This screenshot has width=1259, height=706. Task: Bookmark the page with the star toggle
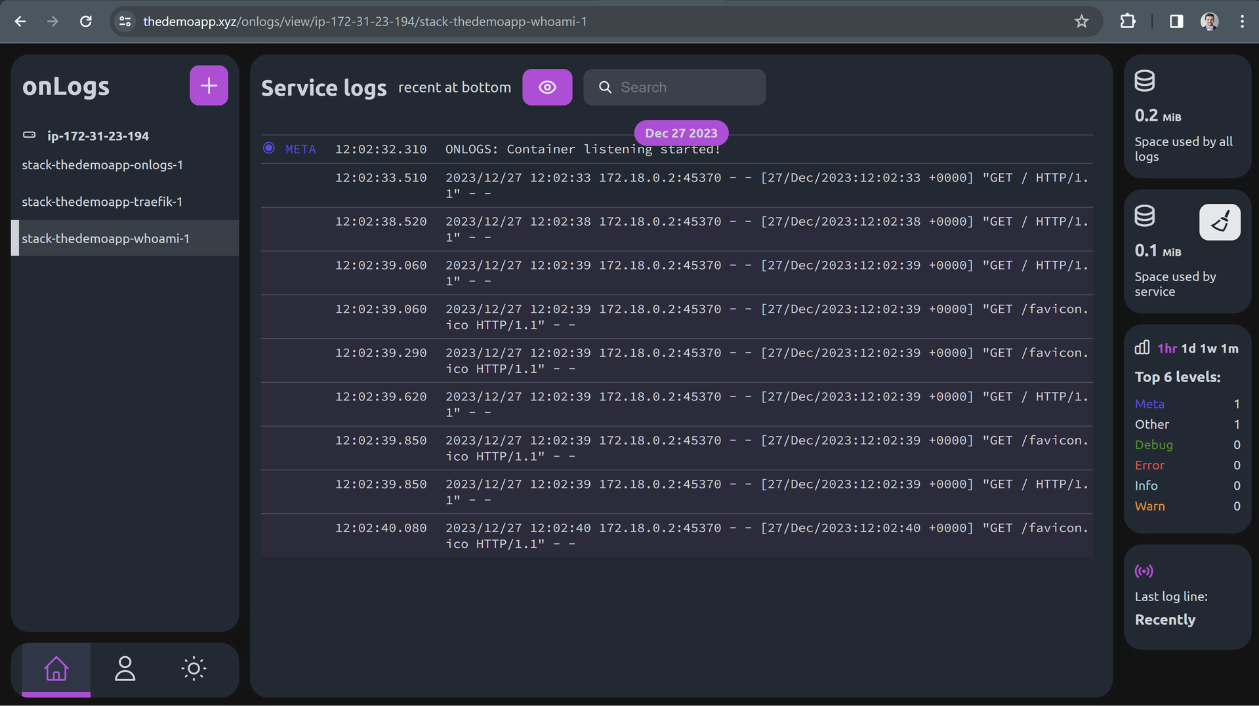pyautogui.click(x=1081, y=21)
